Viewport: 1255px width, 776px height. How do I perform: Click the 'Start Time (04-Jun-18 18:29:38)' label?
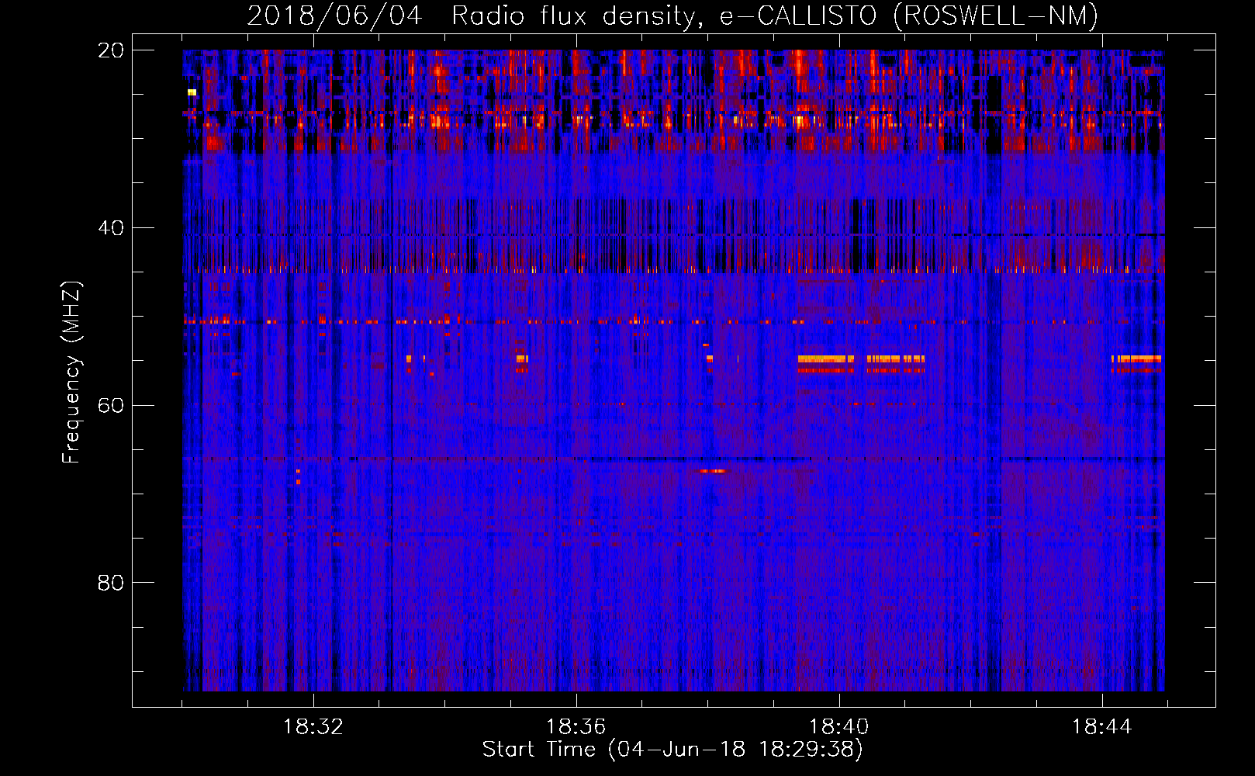point(672,750)
